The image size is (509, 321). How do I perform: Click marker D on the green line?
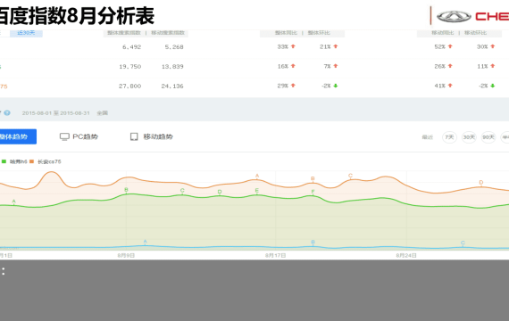pyautogui.click(x=220, y=192)
